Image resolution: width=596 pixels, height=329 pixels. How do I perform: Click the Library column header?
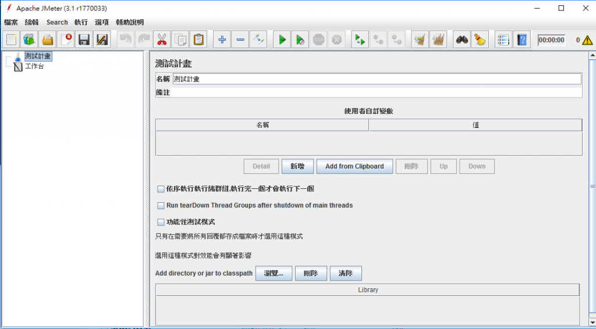(x=368, y=290)
